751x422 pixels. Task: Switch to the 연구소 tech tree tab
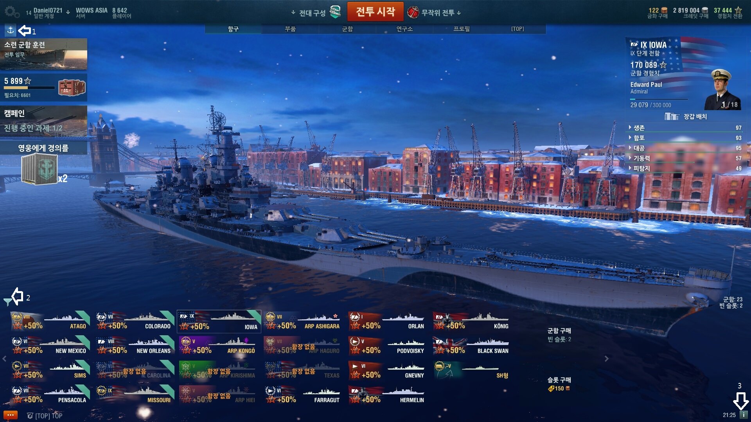[404, 29]
